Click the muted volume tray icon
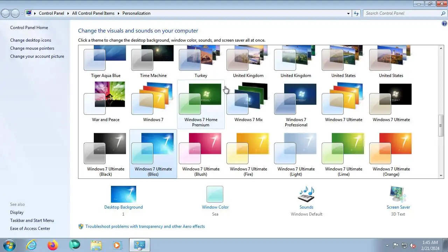This screenshot has height=252, width=448. 413,245
